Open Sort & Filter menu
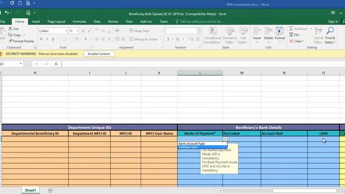This screenshot has width=345, height=194. tap(318, 35)
